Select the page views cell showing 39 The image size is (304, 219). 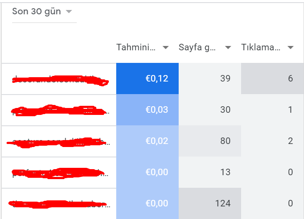coord(210,78)
